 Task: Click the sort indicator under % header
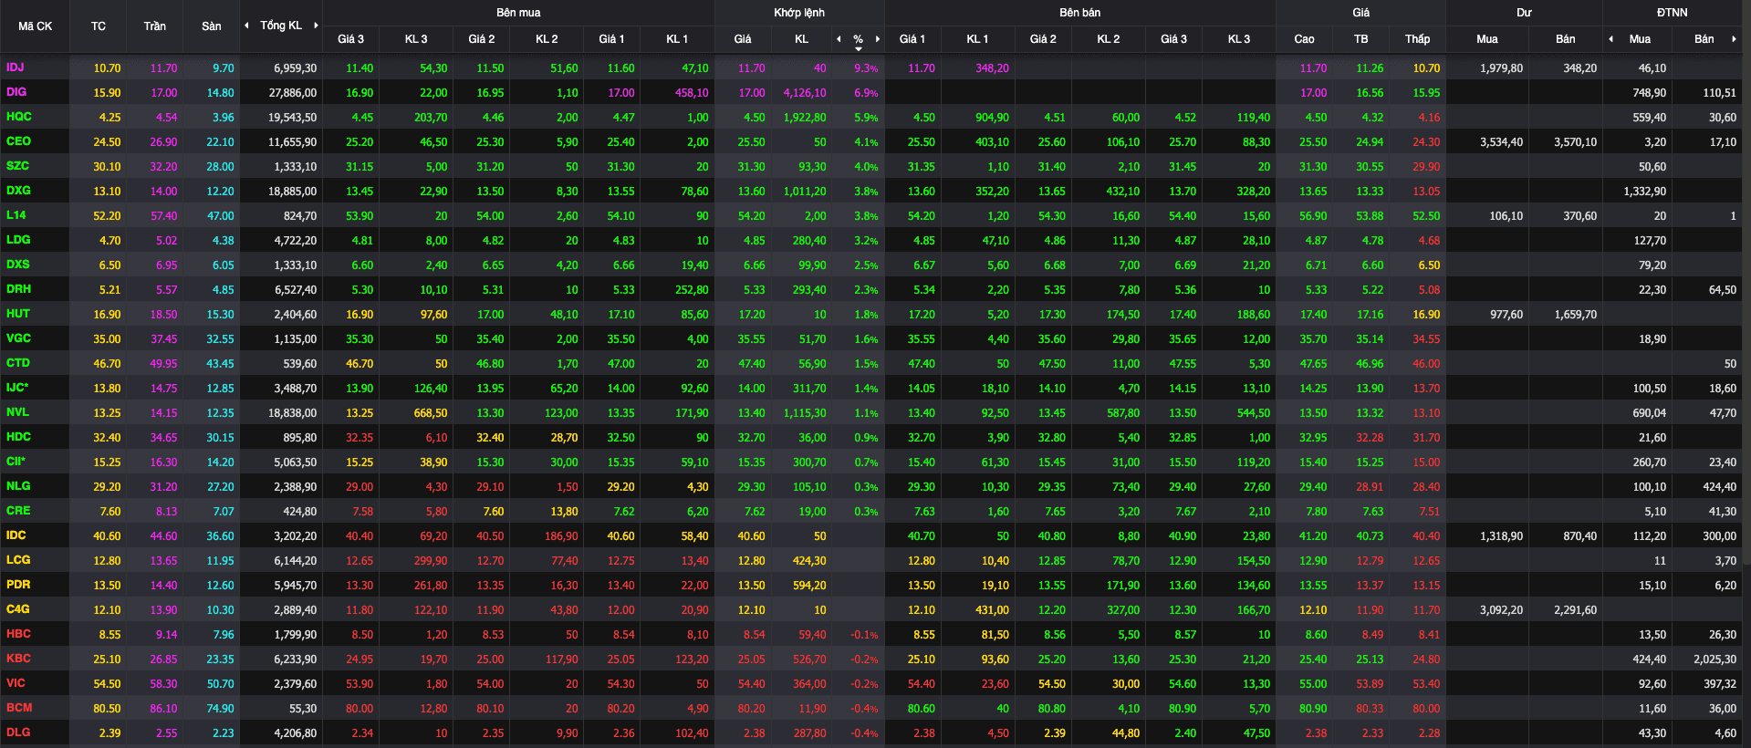pos(859,48)
